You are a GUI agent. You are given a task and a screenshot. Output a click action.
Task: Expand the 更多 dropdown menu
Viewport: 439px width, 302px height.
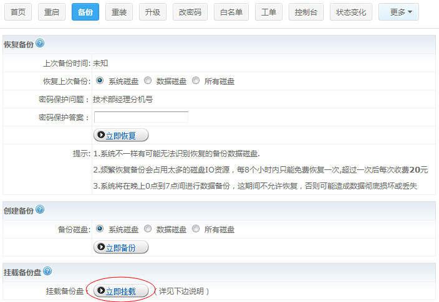click(398, 12)
